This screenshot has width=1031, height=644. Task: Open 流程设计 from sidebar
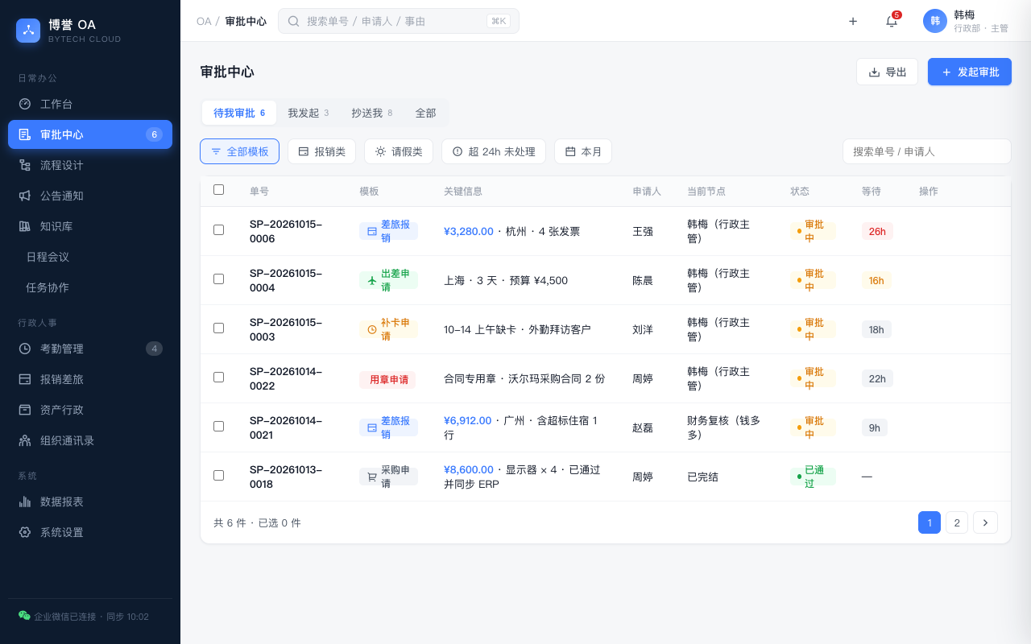90,165
